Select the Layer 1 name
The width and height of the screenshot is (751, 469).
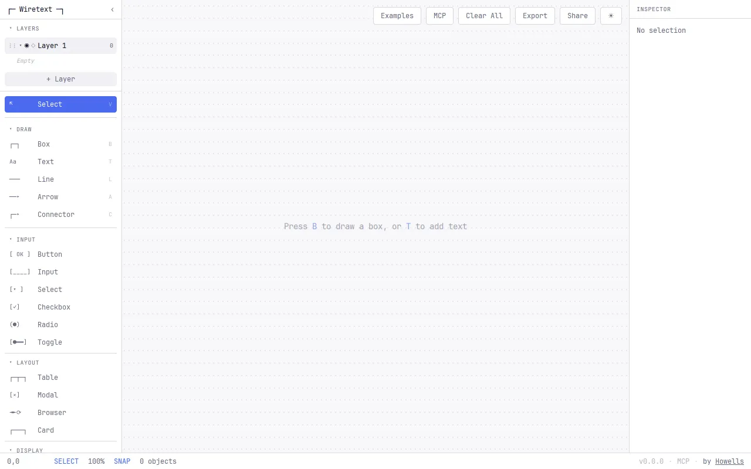(x=52, y=46)
